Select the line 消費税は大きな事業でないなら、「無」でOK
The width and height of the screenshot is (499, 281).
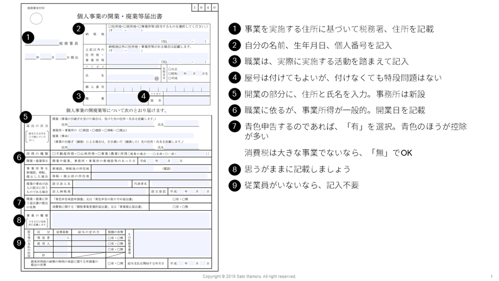328,153
